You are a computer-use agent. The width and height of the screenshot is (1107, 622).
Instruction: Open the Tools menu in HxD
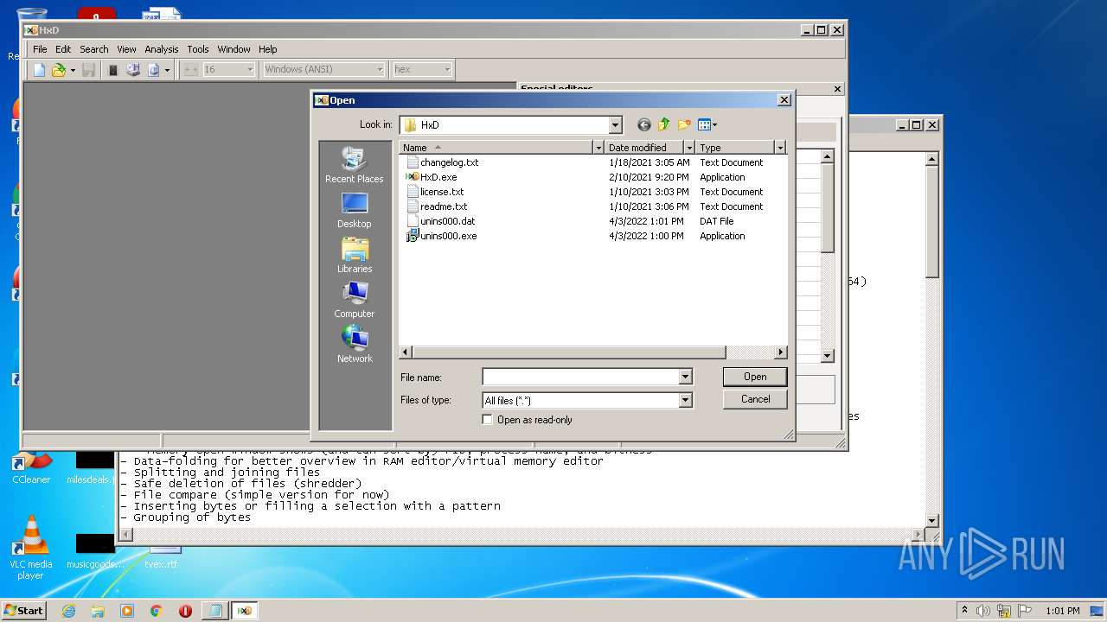pyautogui.click(x=198, y=49)
